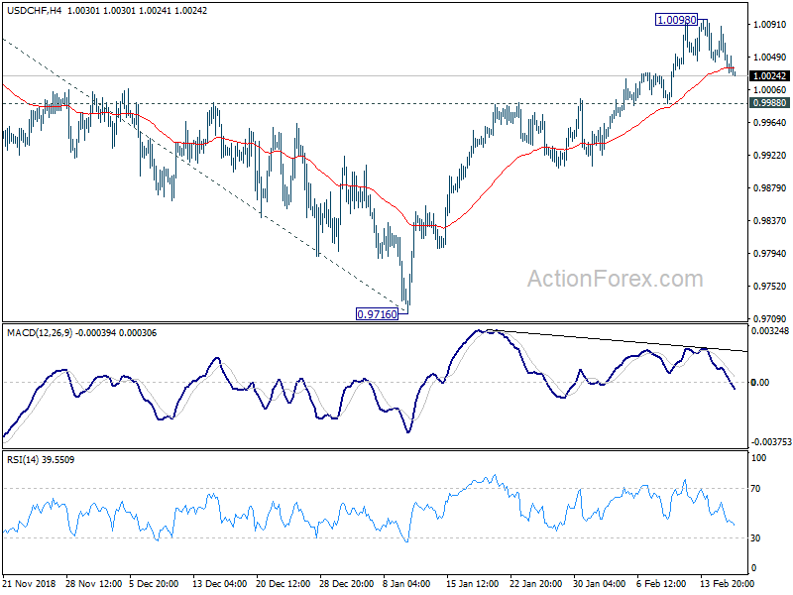793x595 pixels.
Task: Click the RSI(14) 39.5509 indicator label
Action: (x=41, y=460)
